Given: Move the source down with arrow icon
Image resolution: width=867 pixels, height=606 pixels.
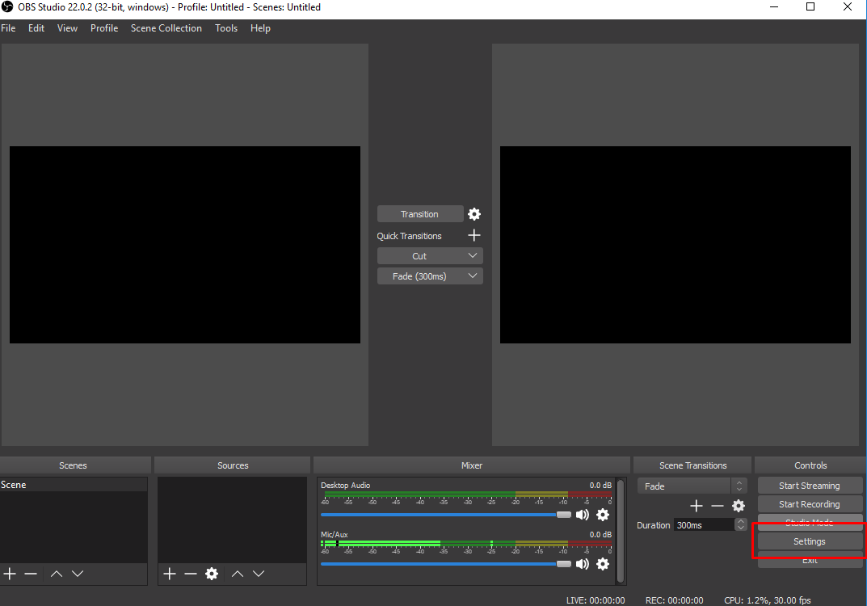Looking at the screenshot, I should point(259,574).
